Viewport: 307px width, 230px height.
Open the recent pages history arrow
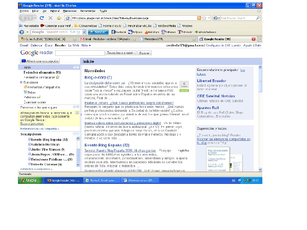[x=35, y=18]
